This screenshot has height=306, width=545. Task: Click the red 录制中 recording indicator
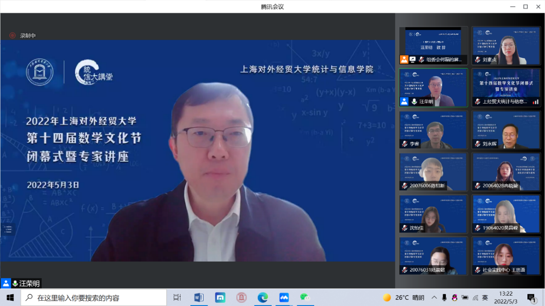pos(13,35)
